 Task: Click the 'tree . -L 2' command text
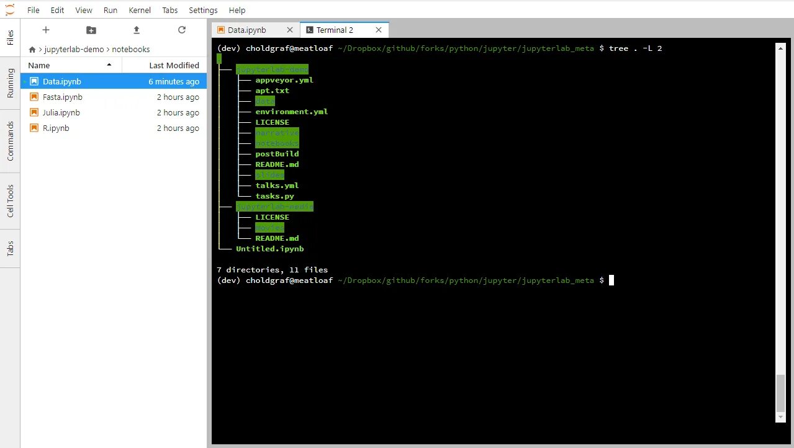(635, 48)
